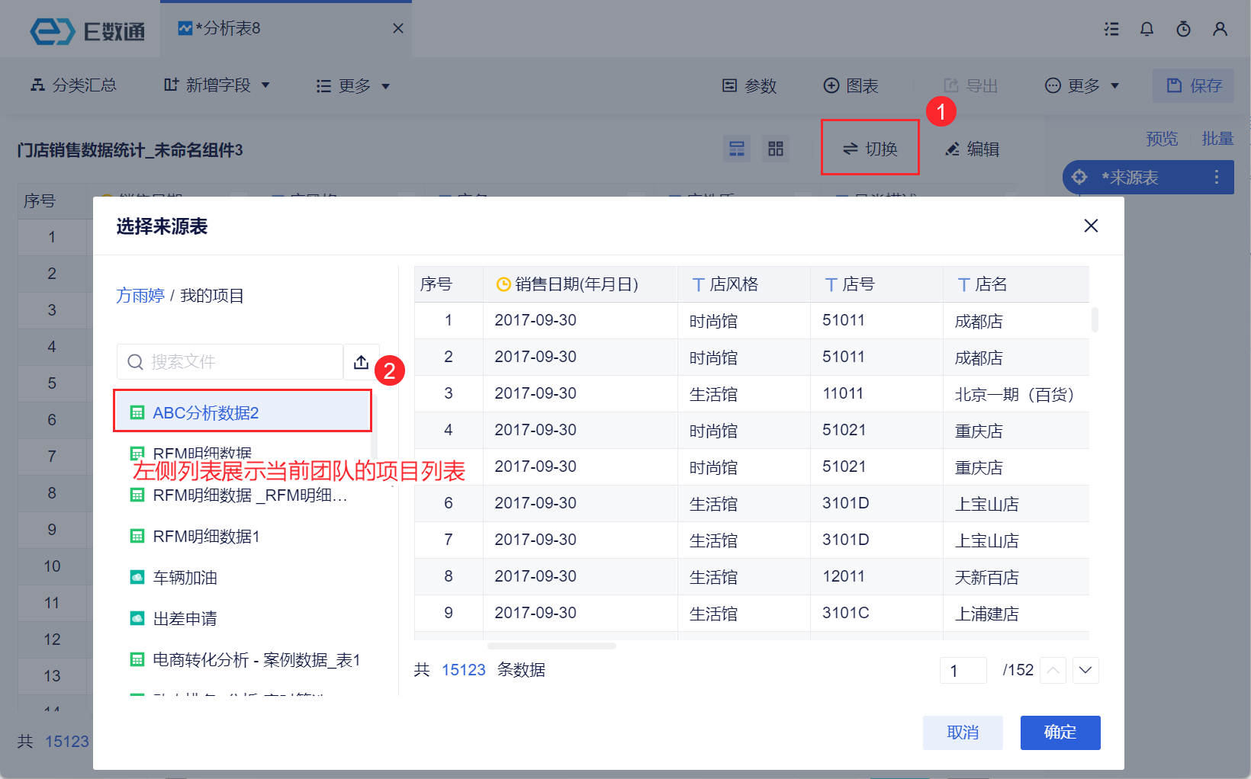Image resolution: width=1251 pixels, height=779 pixels.
Task: Open the user account icon
Action: [x=1220, y=29]
